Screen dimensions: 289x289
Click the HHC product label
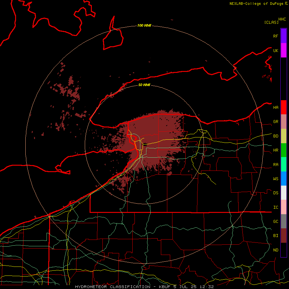(x=282, y=19)
